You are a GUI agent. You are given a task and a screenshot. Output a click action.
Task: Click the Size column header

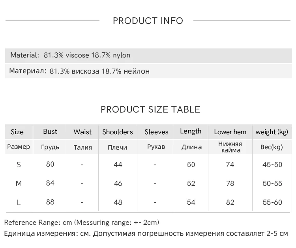(x=17, y=132)
